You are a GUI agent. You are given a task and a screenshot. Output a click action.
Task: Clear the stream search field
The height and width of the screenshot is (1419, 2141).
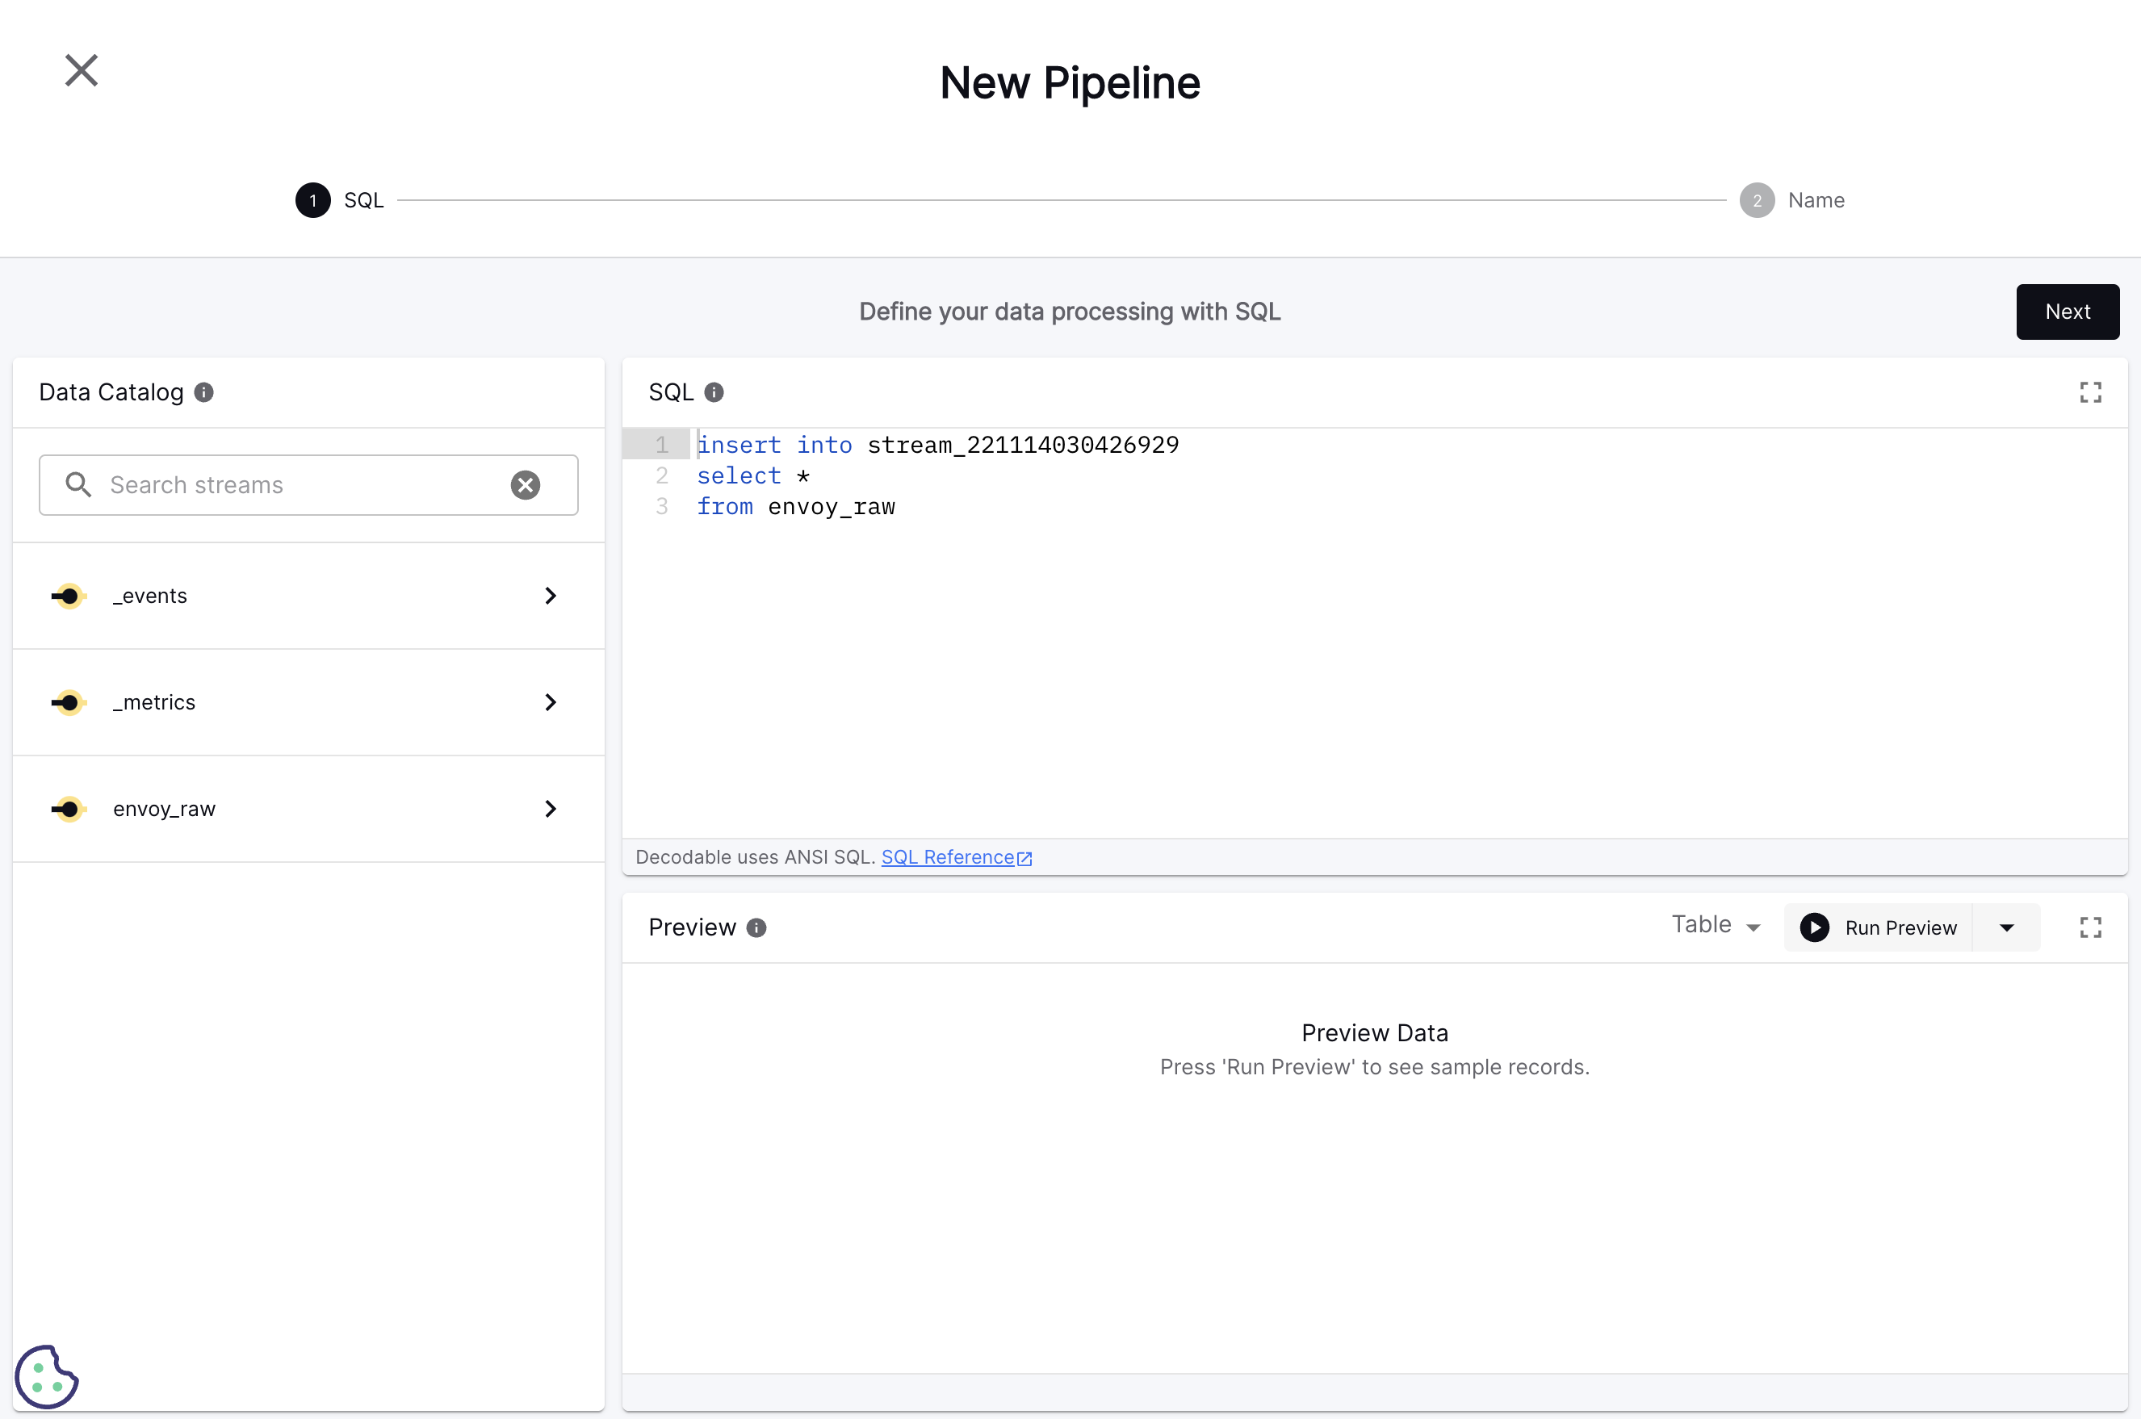click(525, 485)
